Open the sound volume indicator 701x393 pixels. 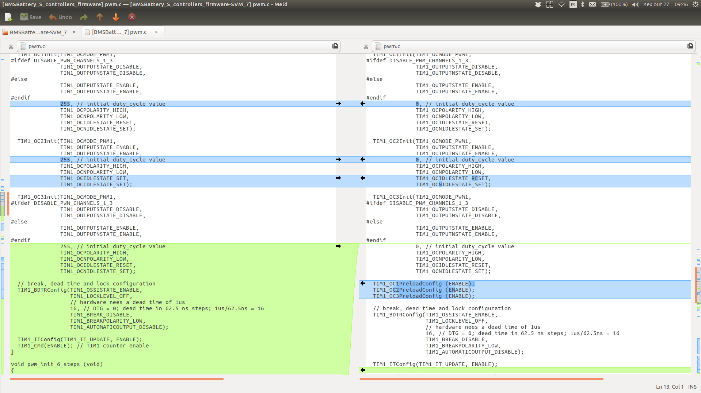pos(636,4)
